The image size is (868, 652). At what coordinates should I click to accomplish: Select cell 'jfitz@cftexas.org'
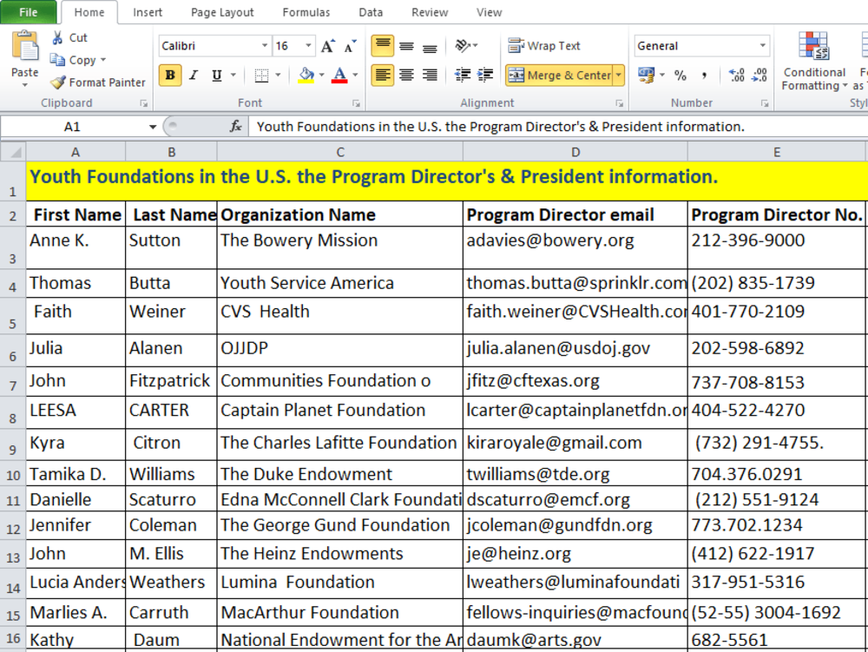(x=575, y=381)
